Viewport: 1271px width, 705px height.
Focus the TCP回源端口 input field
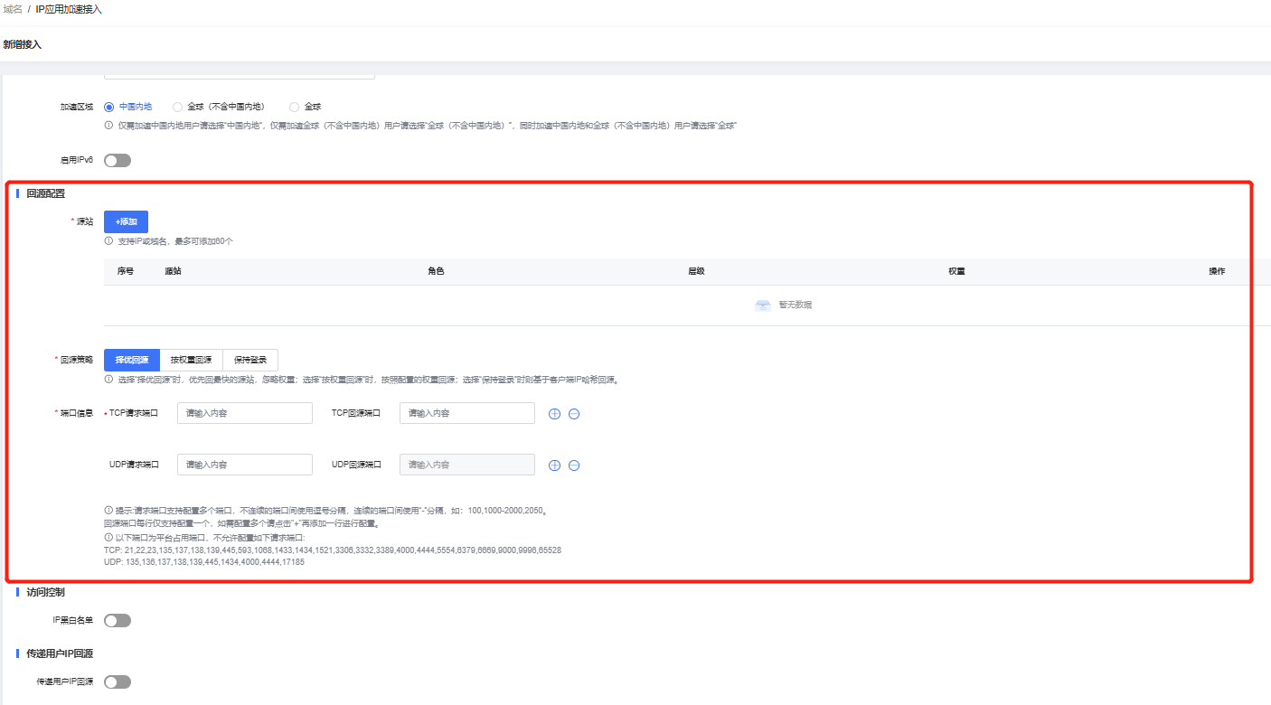(x=467, y=413)
